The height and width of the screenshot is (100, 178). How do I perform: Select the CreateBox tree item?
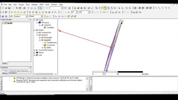coord(50,27)
